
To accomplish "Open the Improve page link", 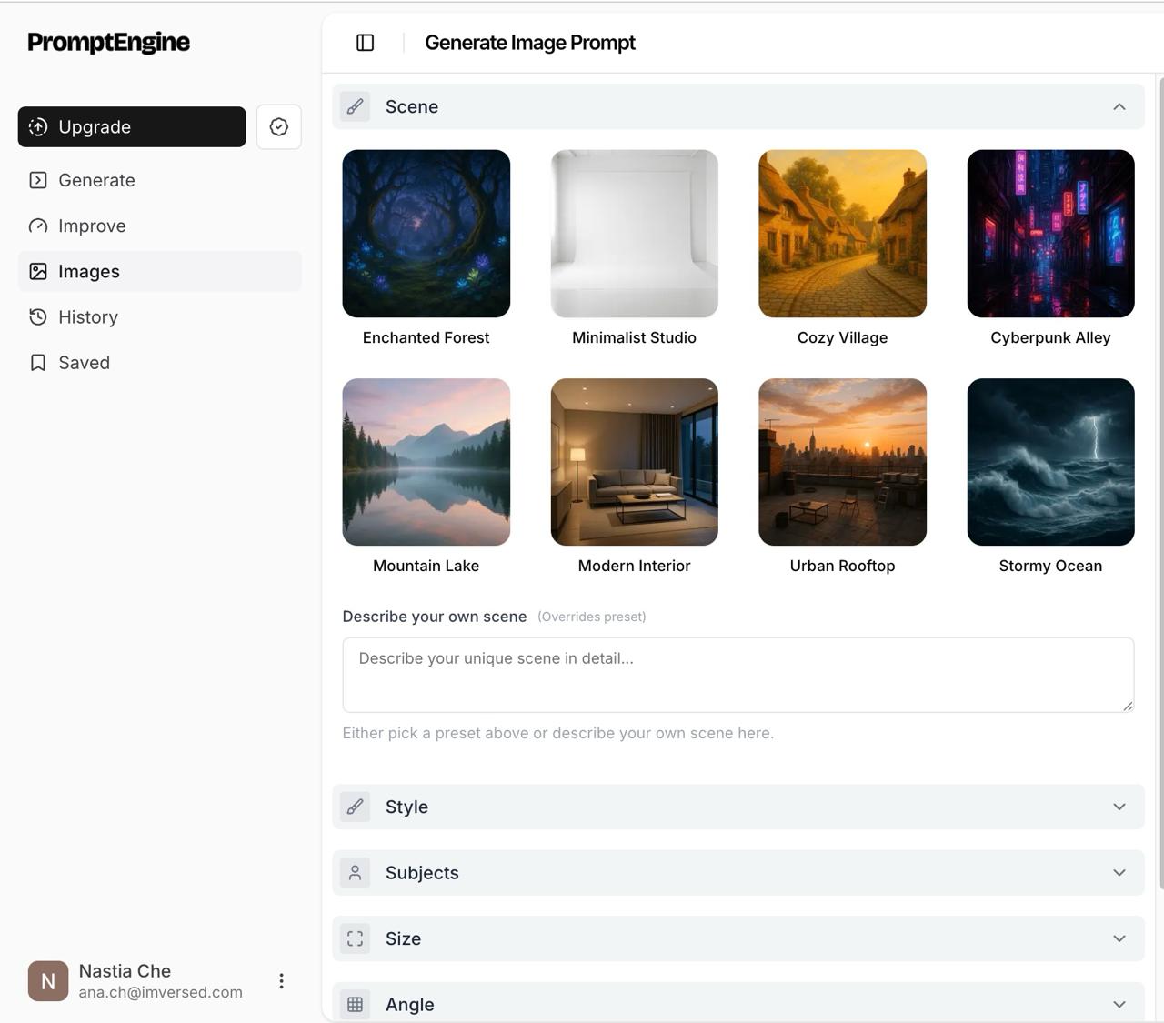I will [92, 226].
